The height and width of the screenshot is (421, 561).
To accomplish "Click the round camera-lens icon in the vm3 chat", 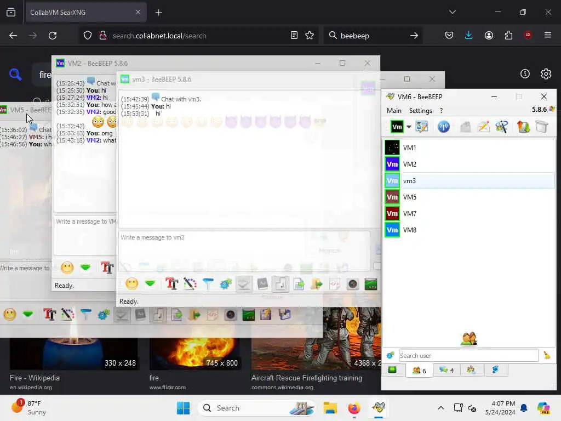I will (353, 285).
